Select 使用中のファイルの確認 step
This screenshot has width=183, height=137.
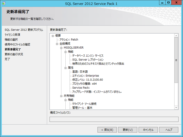[x=17, y=45]
